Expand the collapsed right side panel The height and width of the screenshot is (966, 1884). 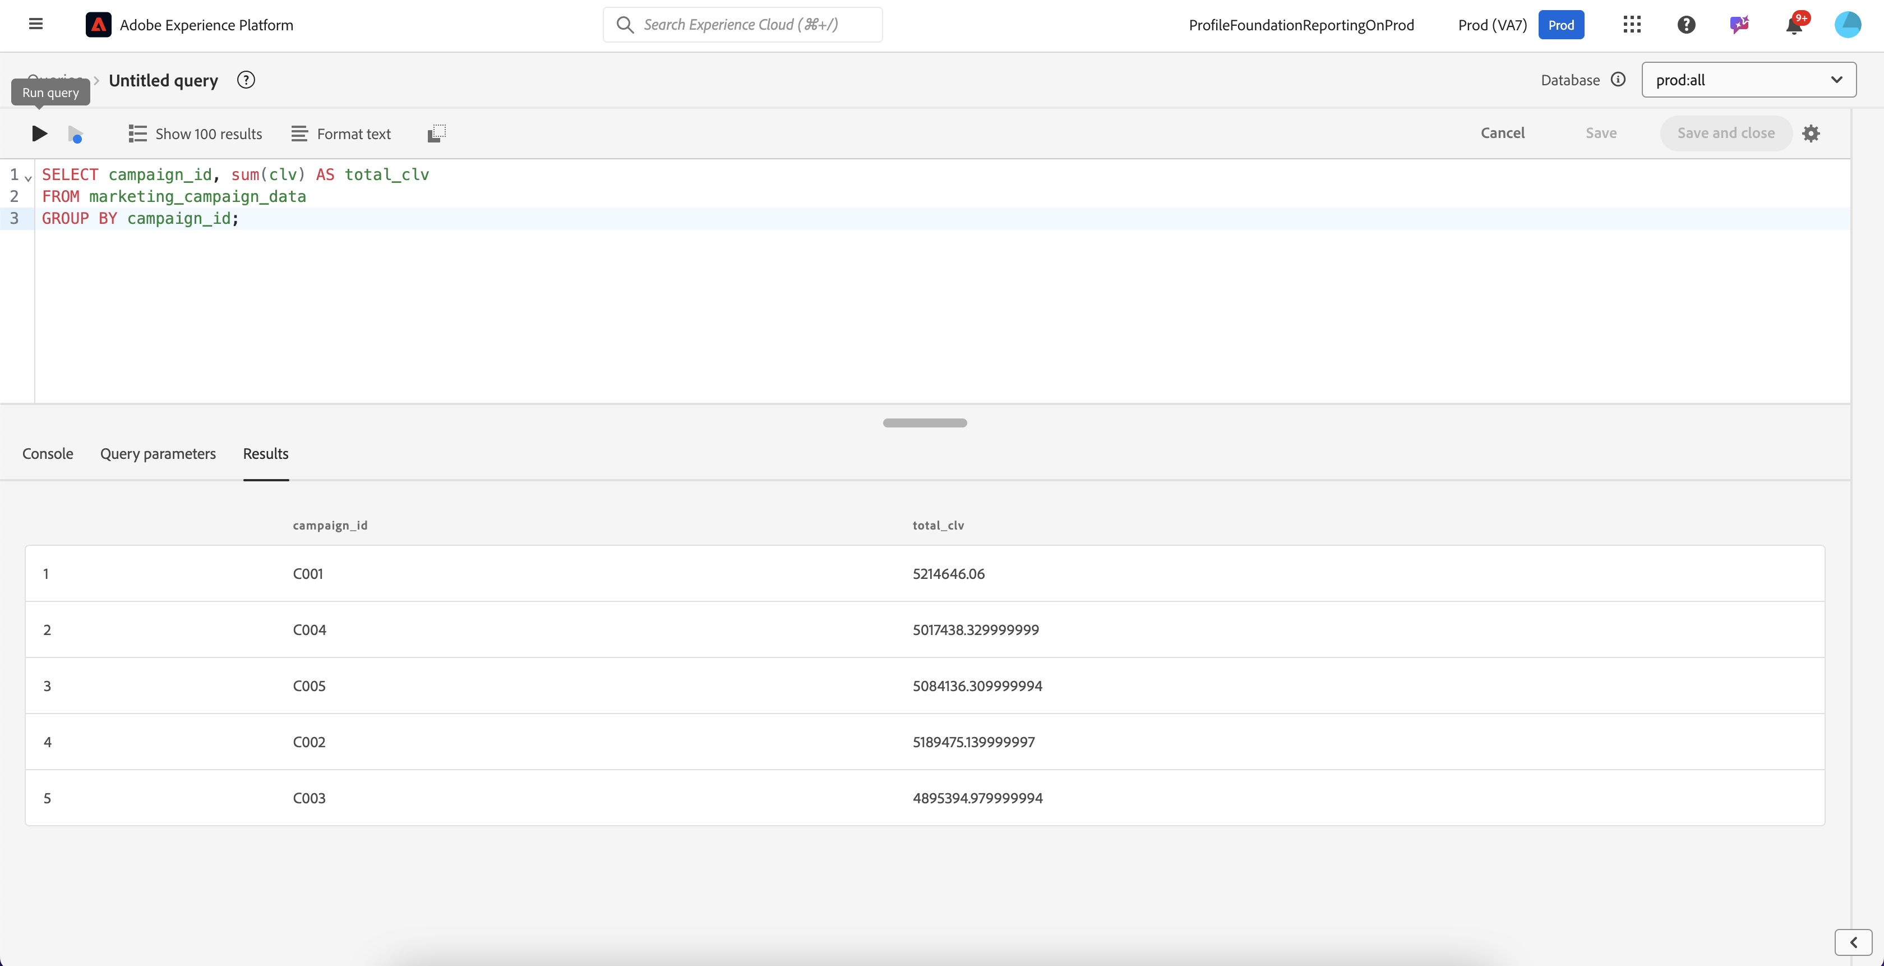[1853, 942]
